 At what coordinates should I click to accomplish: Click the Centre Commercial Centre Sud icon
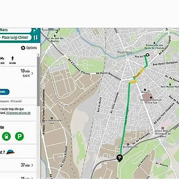pyautogui.click(x=151, y=97)
